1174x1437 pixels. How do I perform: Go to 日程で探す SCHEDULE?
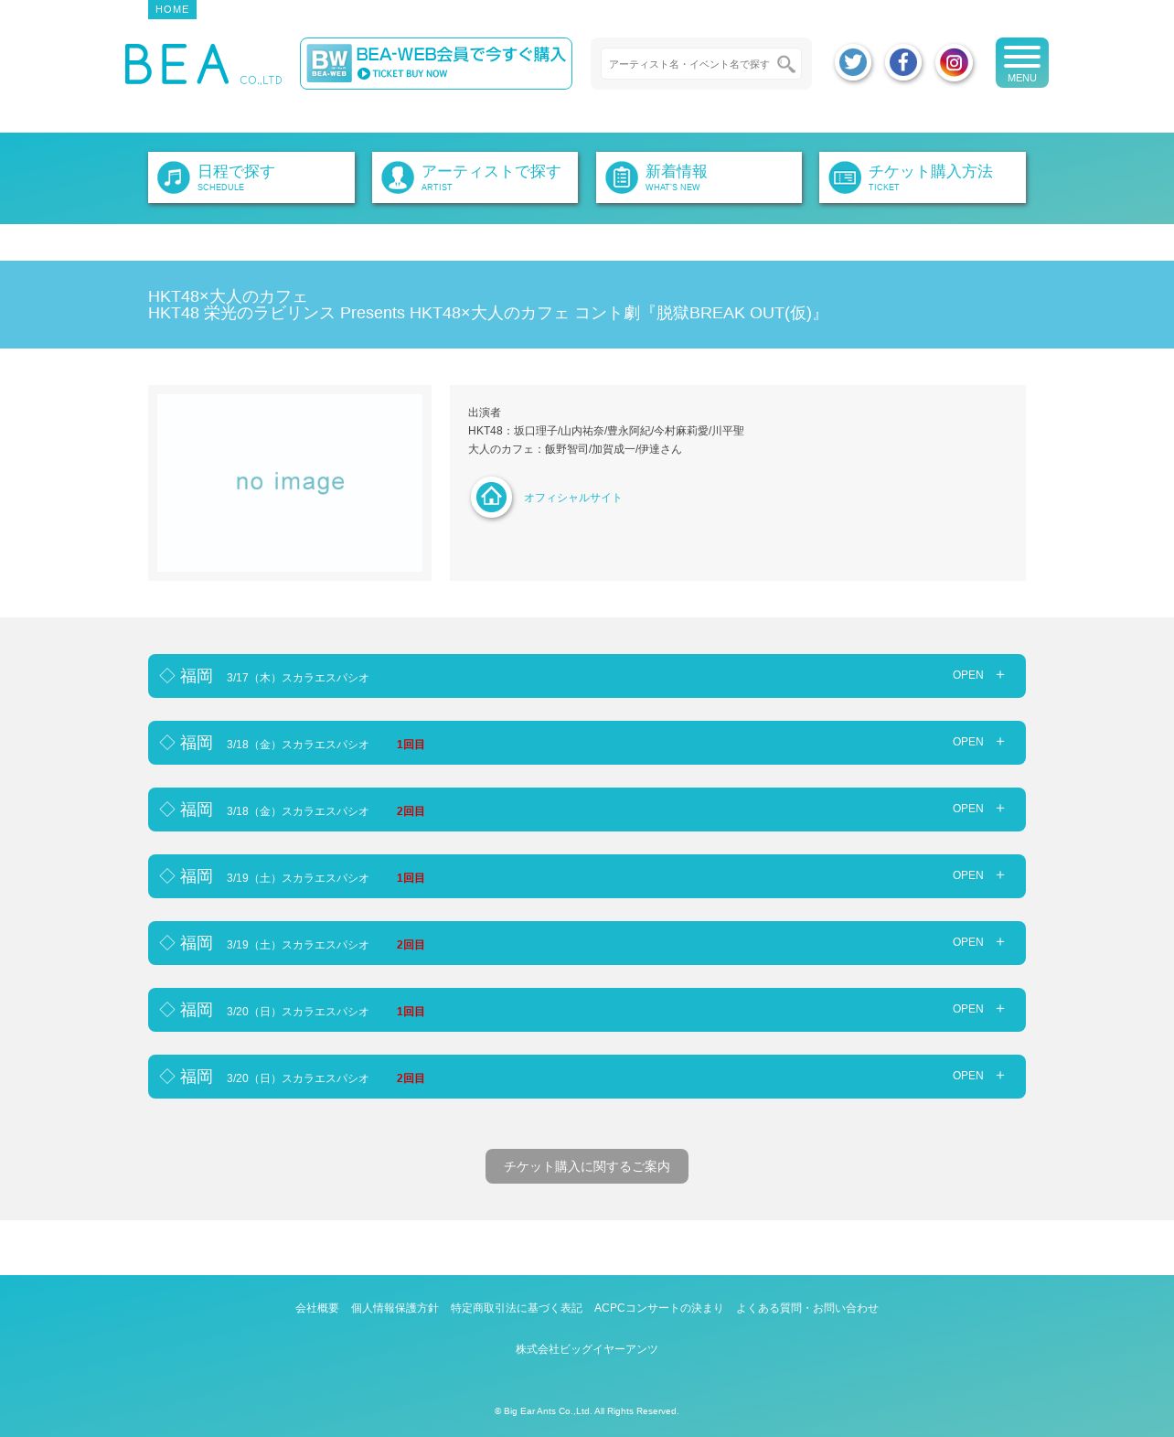coord(251,177)
